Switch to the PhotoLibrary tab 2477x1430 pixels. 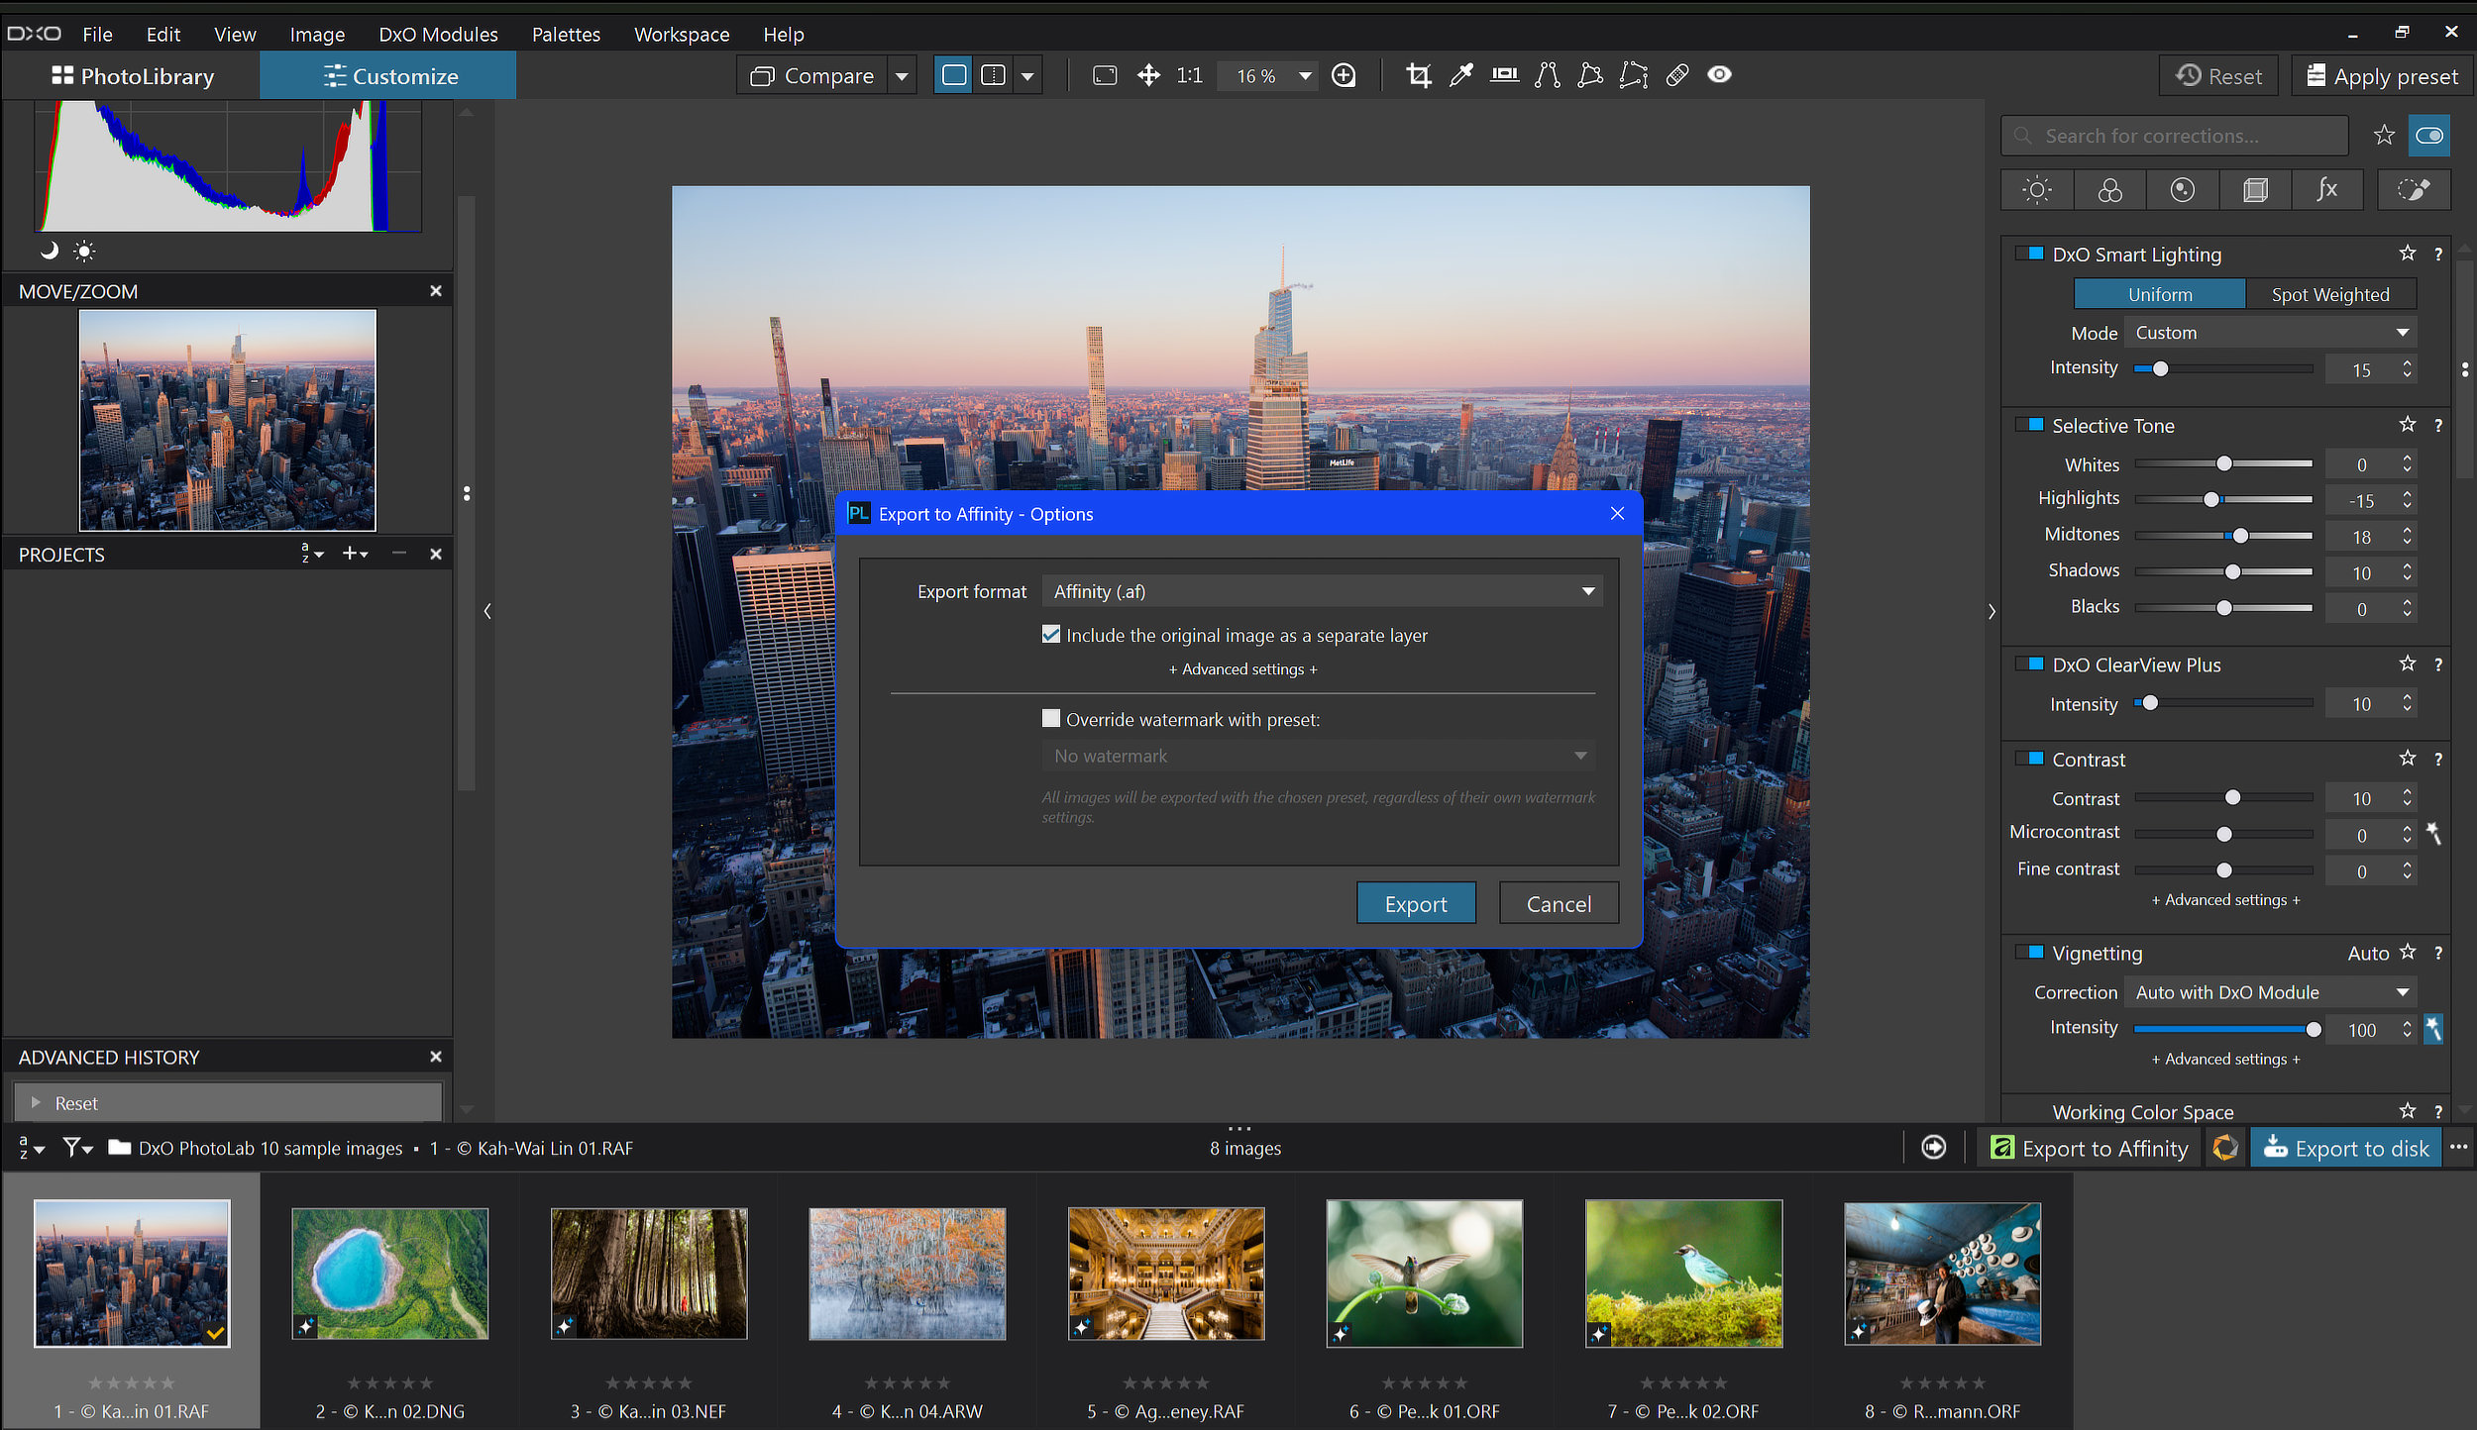tap(132, 76)
